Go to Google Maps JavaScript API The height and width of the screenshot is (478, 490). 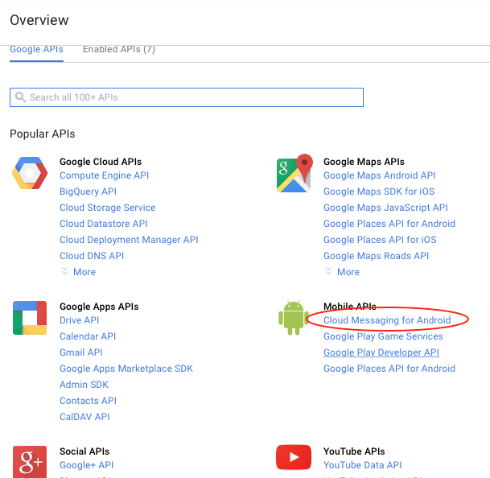click(x=386, y=208)
